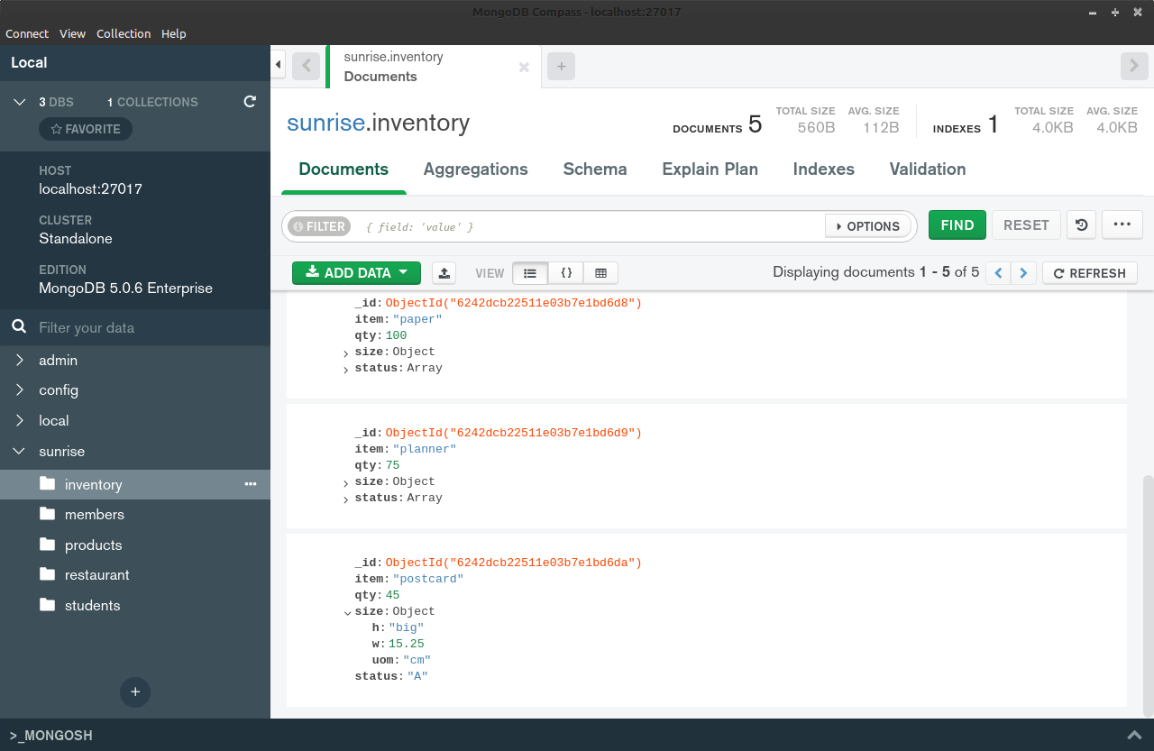Expand the config database
1154x751 pixels.
coord(20,390)
